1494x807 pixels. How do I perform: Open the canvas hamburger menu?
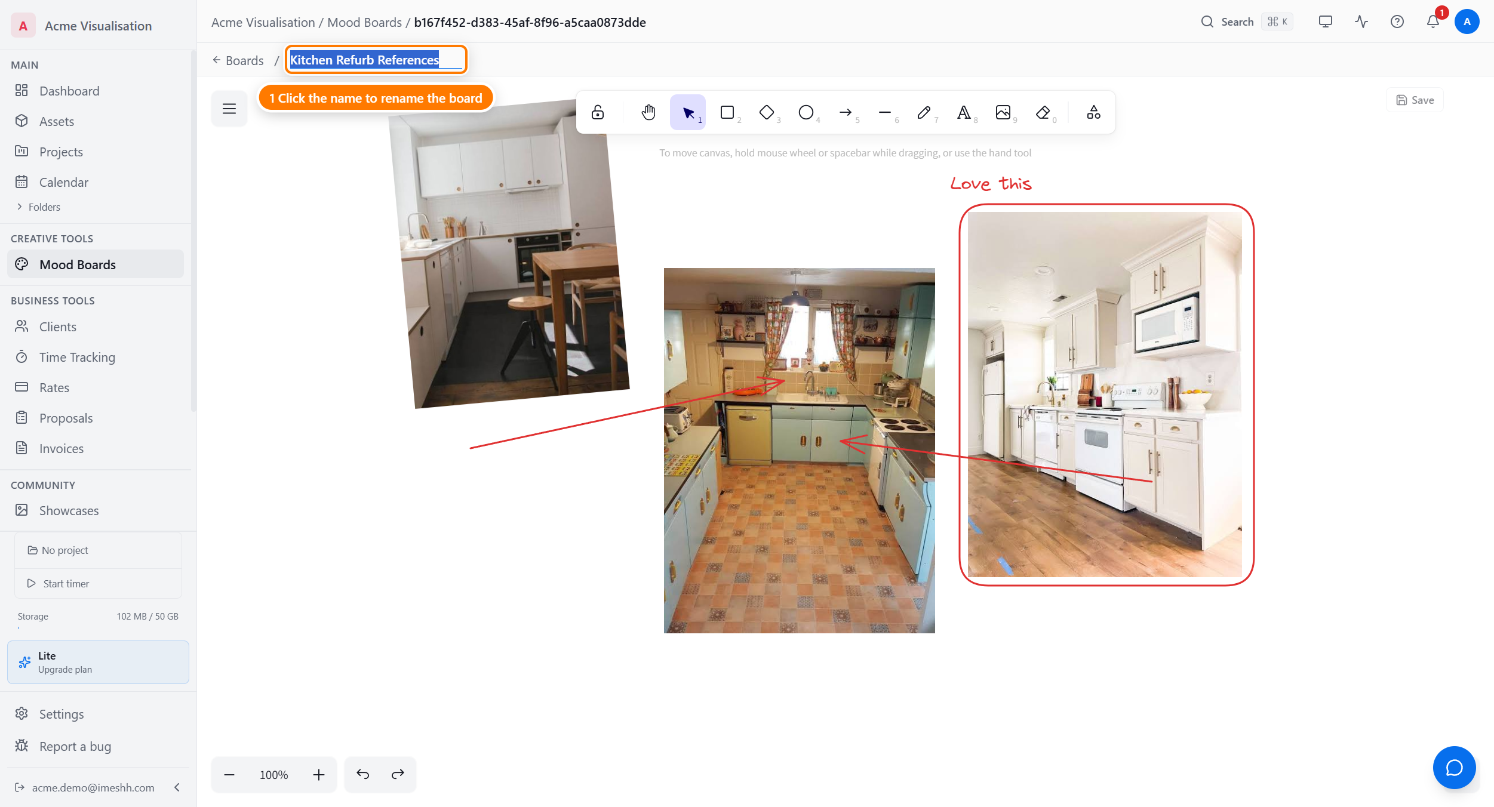pos(229,109)
